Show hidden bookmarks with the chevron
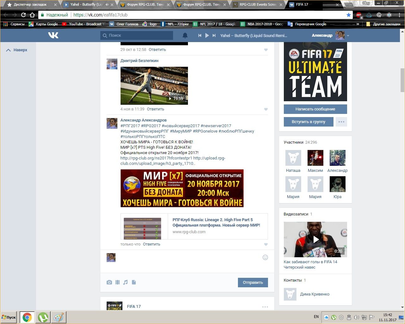The width and height of the screenshot is (405, 324). [x=358, y=24]
